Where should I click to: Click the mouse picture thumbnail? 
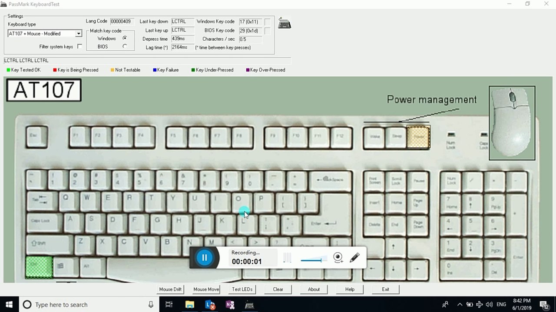point(512,123)
